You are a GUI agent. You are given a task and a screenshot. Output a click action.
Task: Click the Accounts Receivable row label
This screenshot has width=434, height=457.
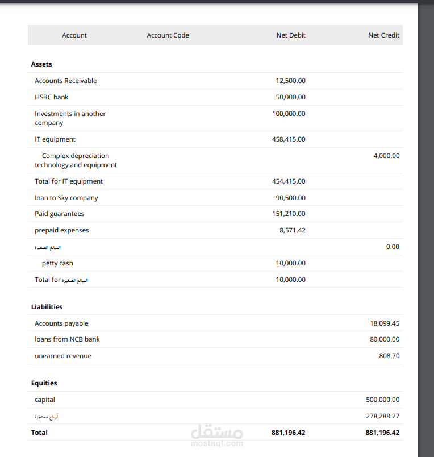pos(65,81)
